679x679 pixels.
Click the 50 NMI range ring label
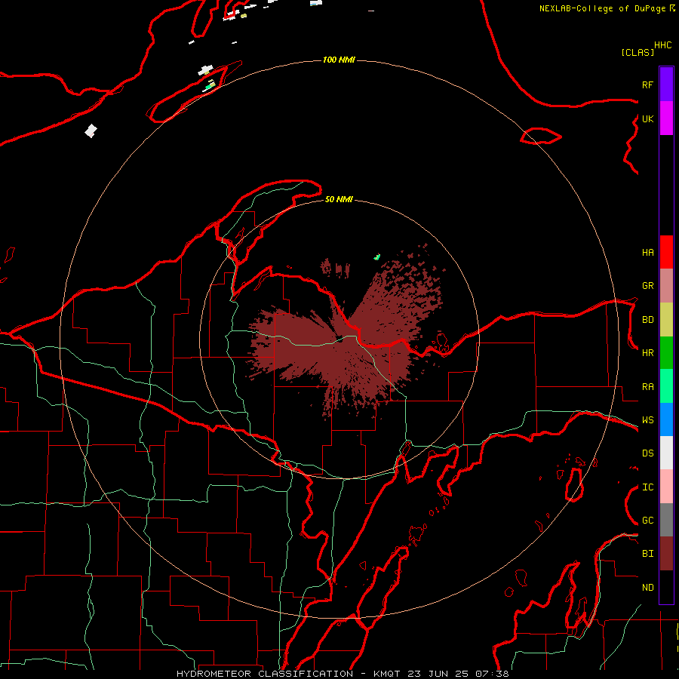339,199
